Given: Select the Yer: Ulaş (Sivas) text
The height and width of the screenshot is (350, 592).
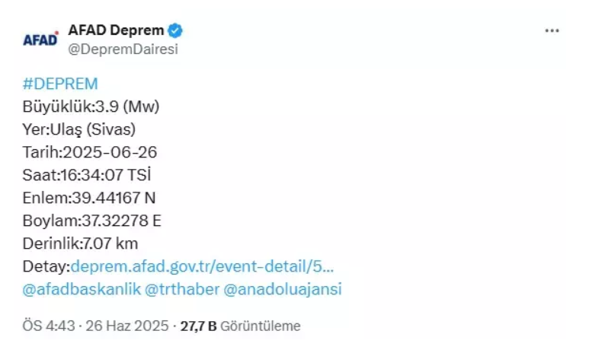Looking at the screenshot, I should [x=79, y=129].
